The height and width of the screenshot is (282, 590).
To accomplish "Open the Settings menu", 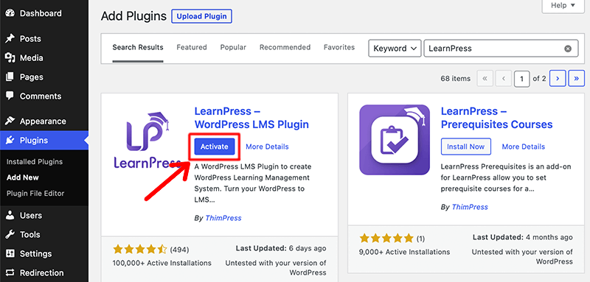I will coord(44,254).
